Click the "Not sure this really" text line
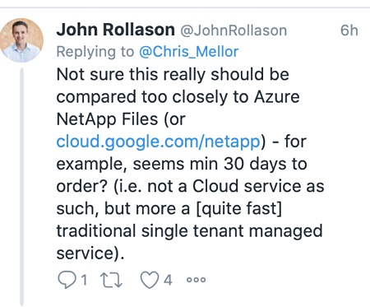Screen dimensions: 370x307 click(x=131, y=75)
